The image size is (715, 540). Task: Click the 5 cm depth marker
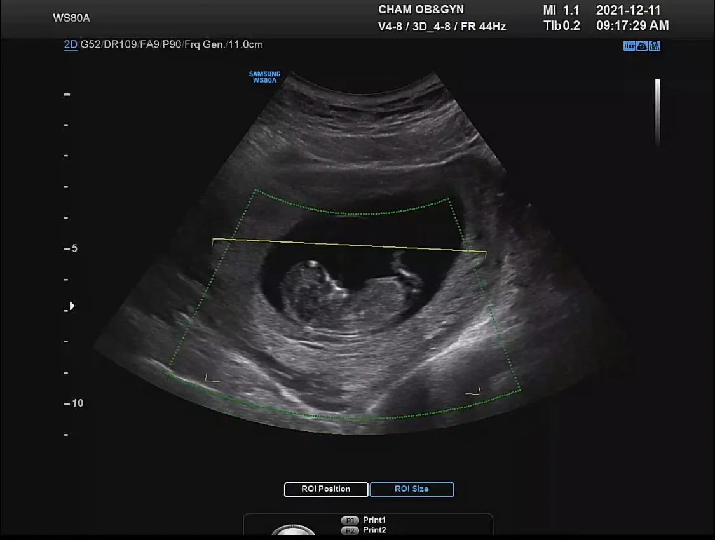71,248
